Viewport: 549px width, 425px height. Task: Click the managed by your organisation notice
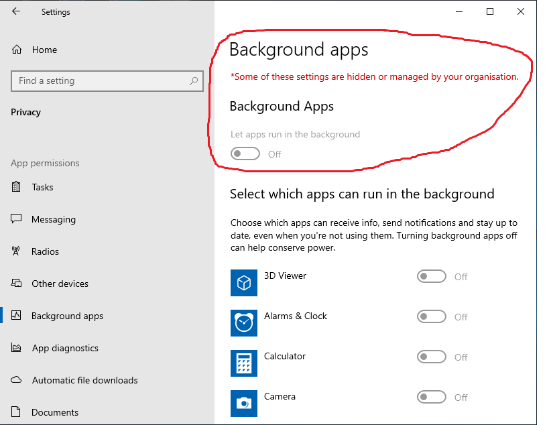pyautogui.click(x=374, y=76)
